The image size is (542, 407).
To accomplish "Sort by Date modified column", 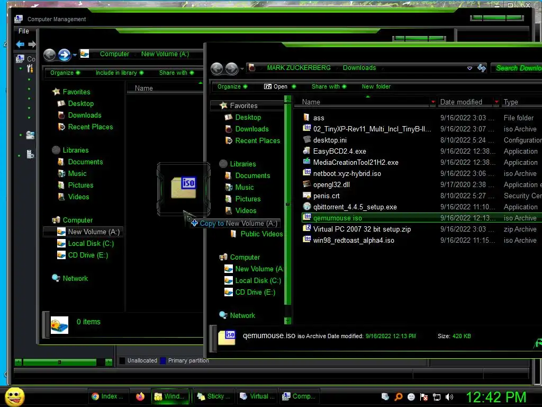I will 461,102.
